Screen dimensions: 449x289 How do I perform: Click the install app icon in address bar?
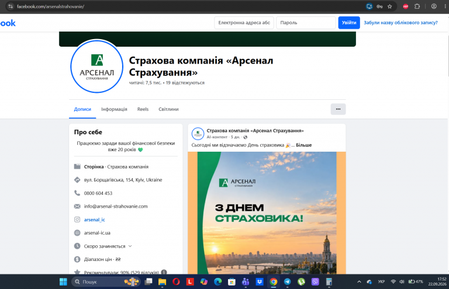click(x=369, y=6)
